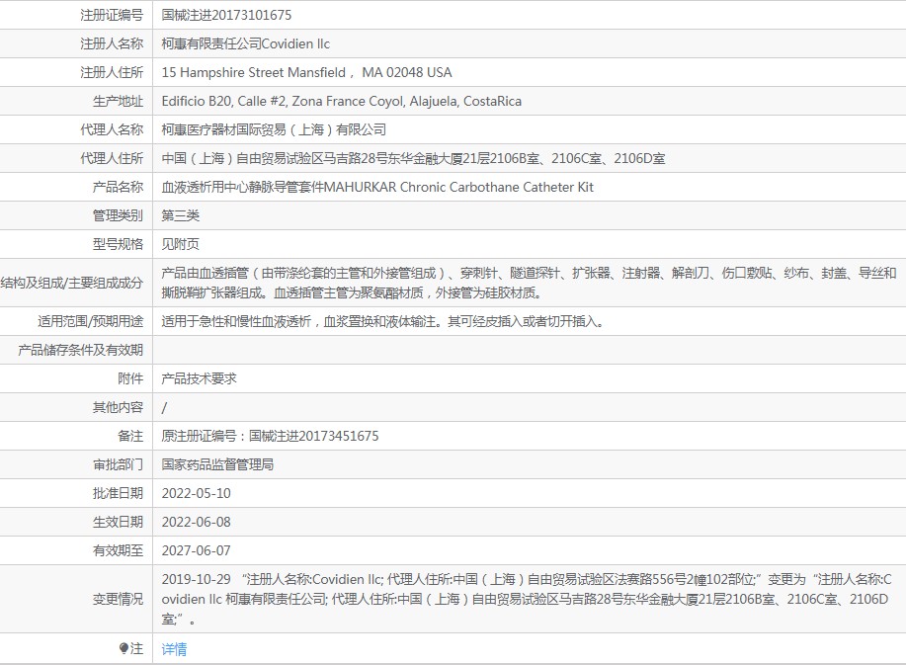Image resolution: width=906 pixels, height=665 pixels.
Task: Click the 代理人名称 label
Action: coord(112,130)
